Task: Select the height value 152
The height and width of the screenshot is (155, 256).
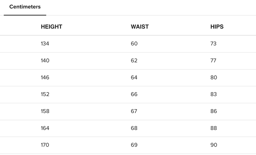Action: tap(45, 94)
